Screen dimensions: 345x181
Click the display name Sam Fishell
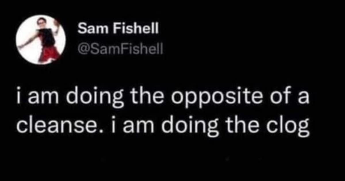[118, 29]
